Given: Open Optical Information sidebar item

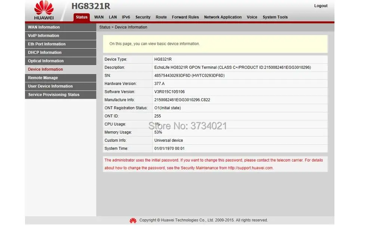Looking at the screenshot, I should coord(61,61).
